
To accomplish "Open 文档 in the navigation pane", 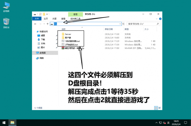I will coord(41,43).
